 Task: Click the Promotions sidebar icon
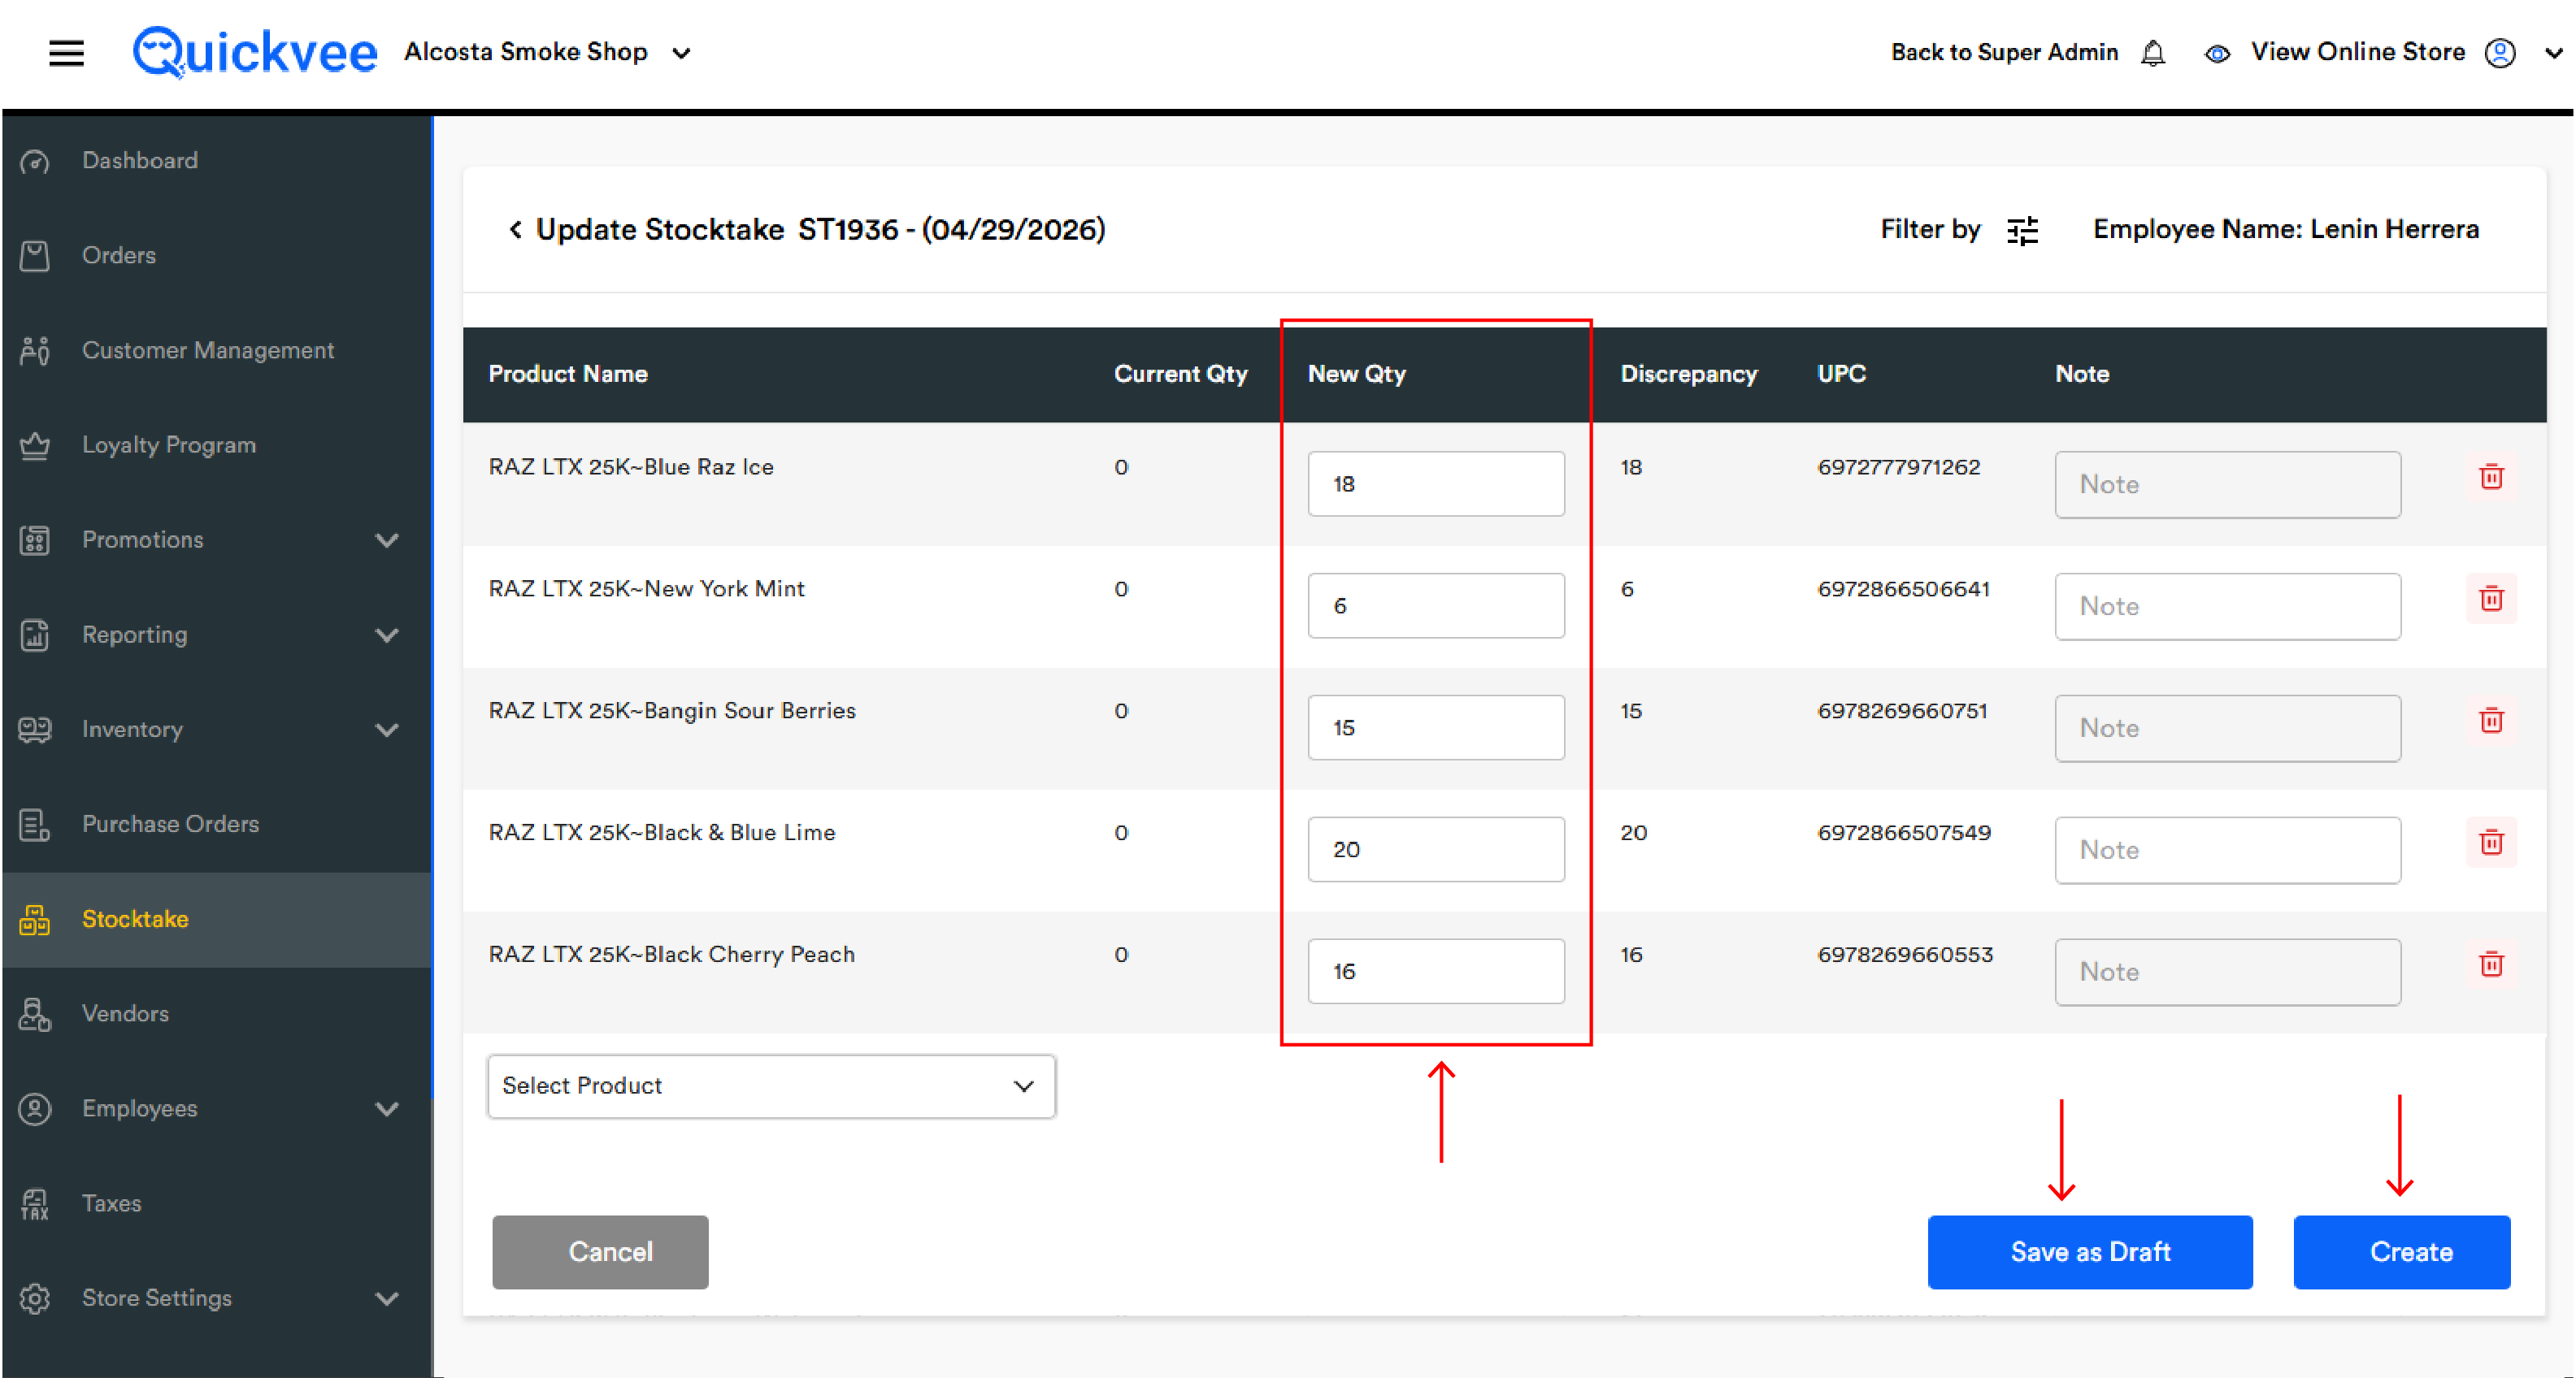pos(35,540)
